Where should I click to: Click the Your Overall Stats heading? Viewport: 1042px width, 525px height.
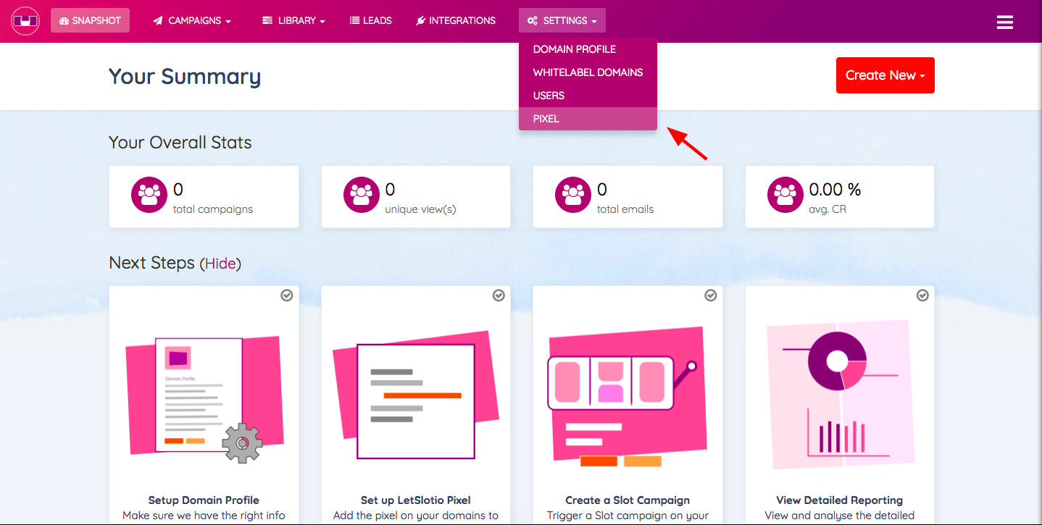[180, 143]
